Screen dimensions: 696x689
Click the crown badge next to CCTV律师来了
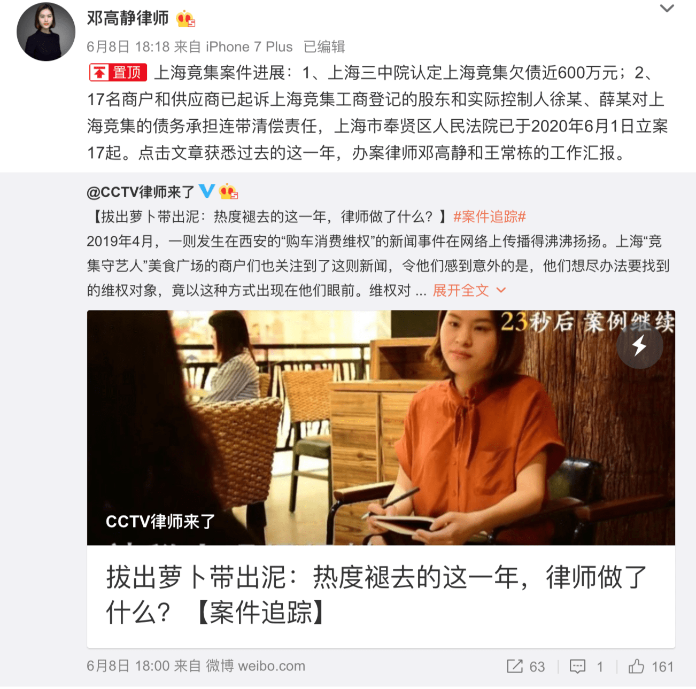click(x=228, y=191)
